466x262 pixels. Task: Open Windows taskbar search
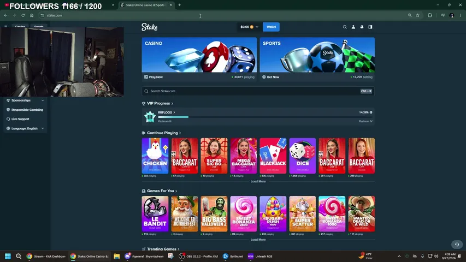19,257
